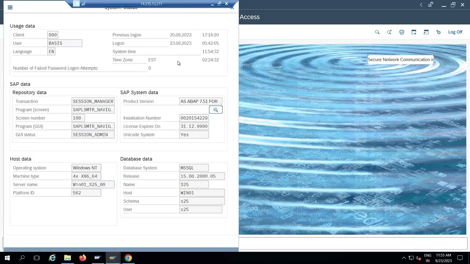This screenshot has width=470, height=264.
Task: Click the database Host field WIN01
Action: (202, 193)
